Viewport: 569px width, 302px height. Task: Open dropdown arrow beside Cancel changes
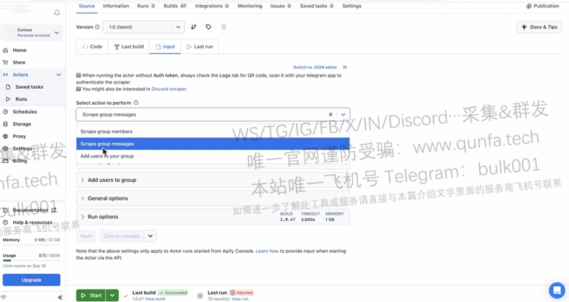(x=150, y=236)
